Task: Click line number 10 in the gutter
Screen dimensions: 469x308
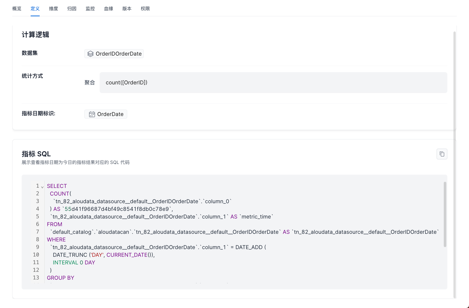Action: click(x=36, y=255)
